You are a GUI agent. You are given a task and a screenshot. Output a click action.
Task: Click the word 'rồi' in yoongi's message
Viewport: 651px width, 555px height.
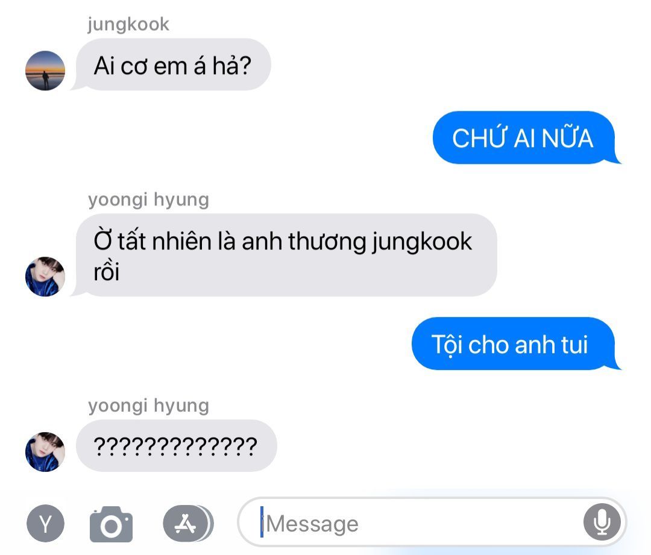107,272
